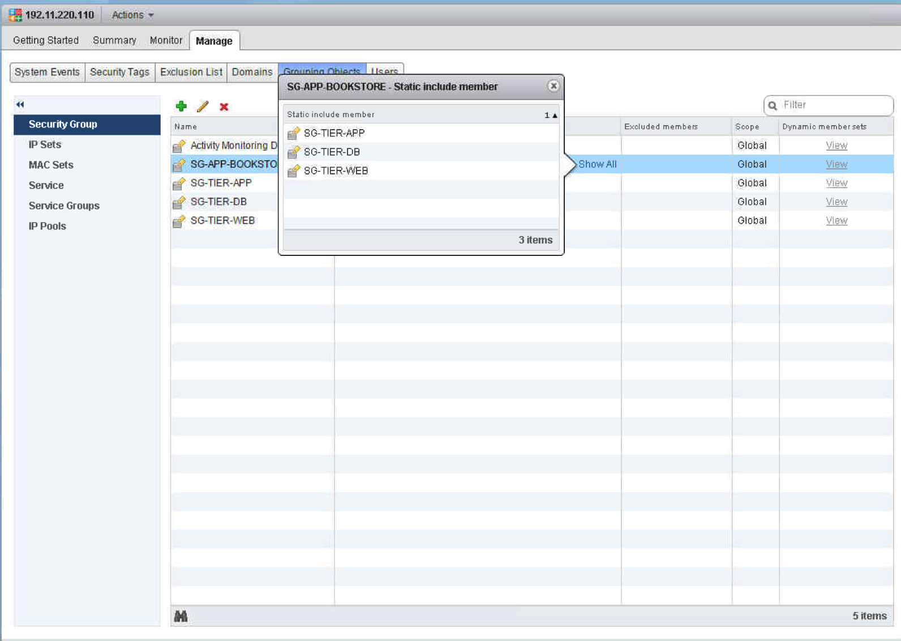The image size is (901, 641).
Task: Click View link for SG-TIER-APP row
Action: click(x=836, y=183)
